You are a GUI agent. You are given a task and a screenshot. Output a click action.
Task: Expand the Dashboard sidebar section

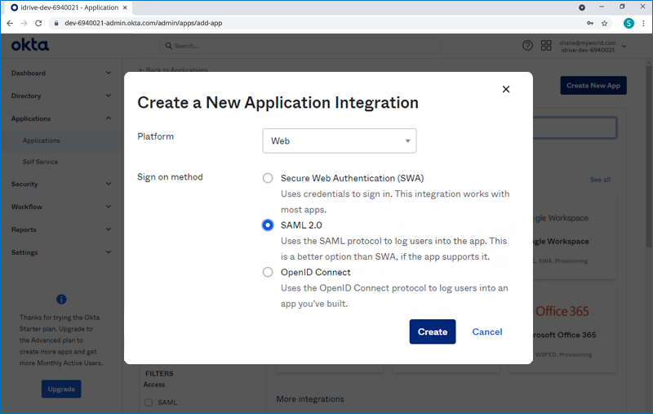point(61,73)
